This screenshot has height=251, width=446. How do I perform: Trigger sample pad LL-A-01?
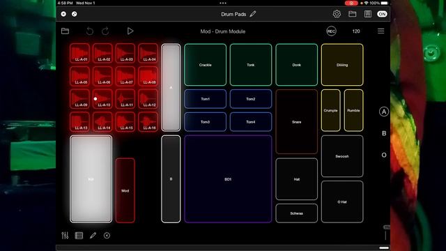point(80,53)
